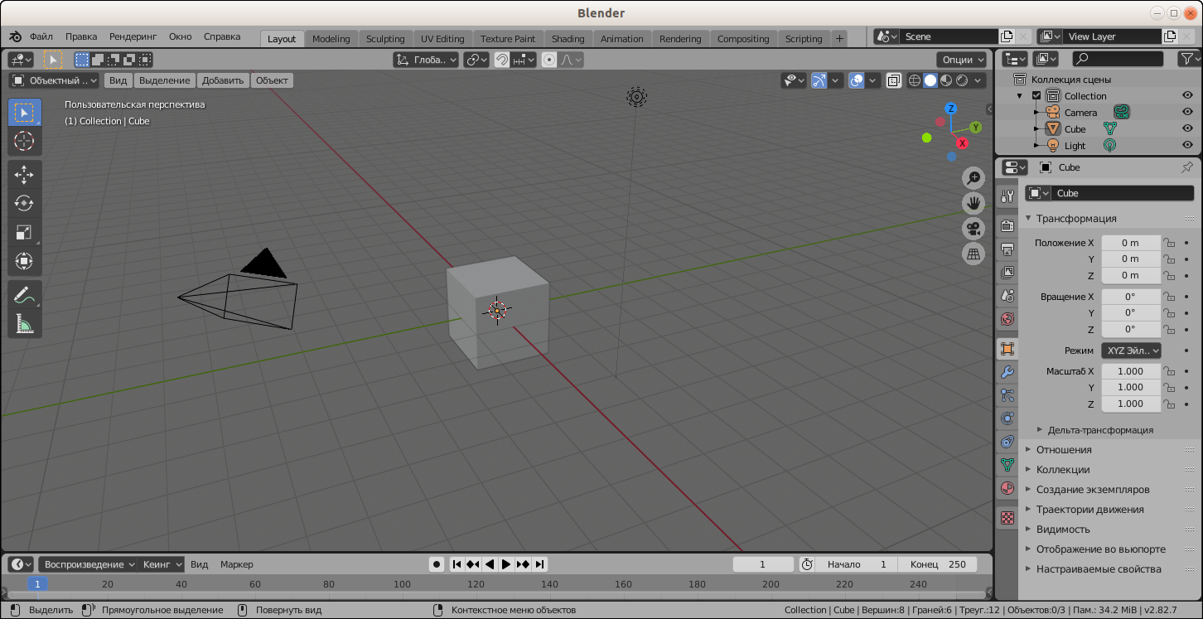Open the File menu
Image resolution: width=1203 pixels, height=619 pixels.
tap(41, 36)
